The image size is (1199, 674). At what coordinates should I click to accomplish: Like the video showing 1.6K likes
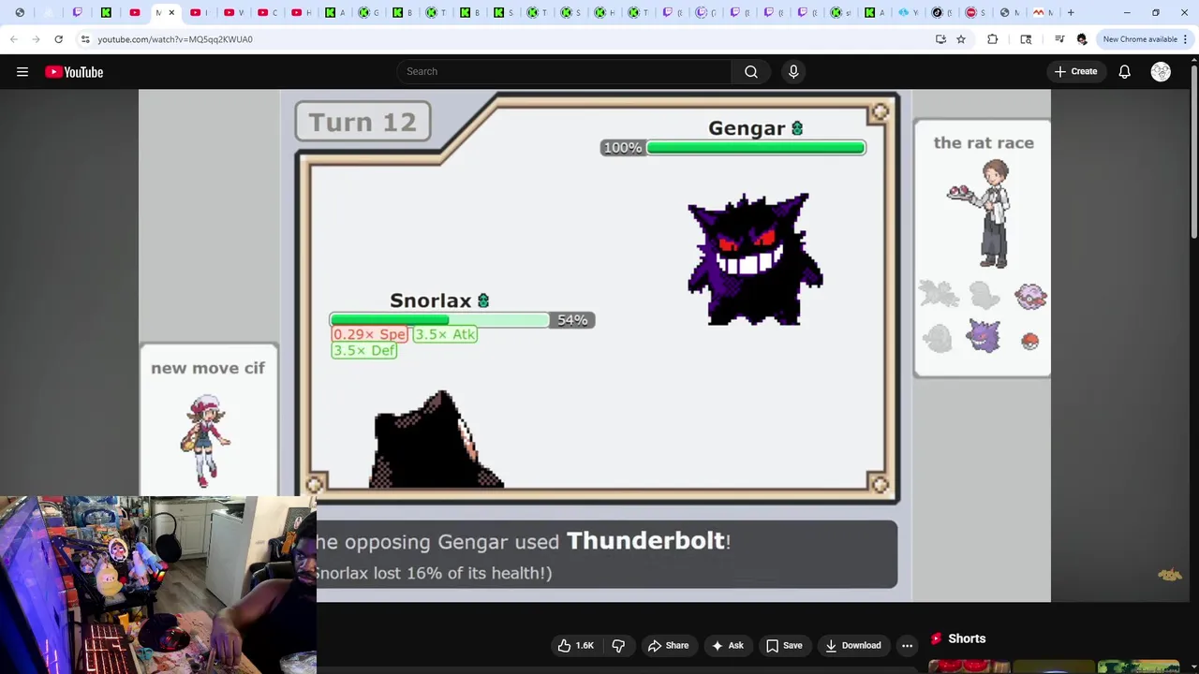(575, 646)
